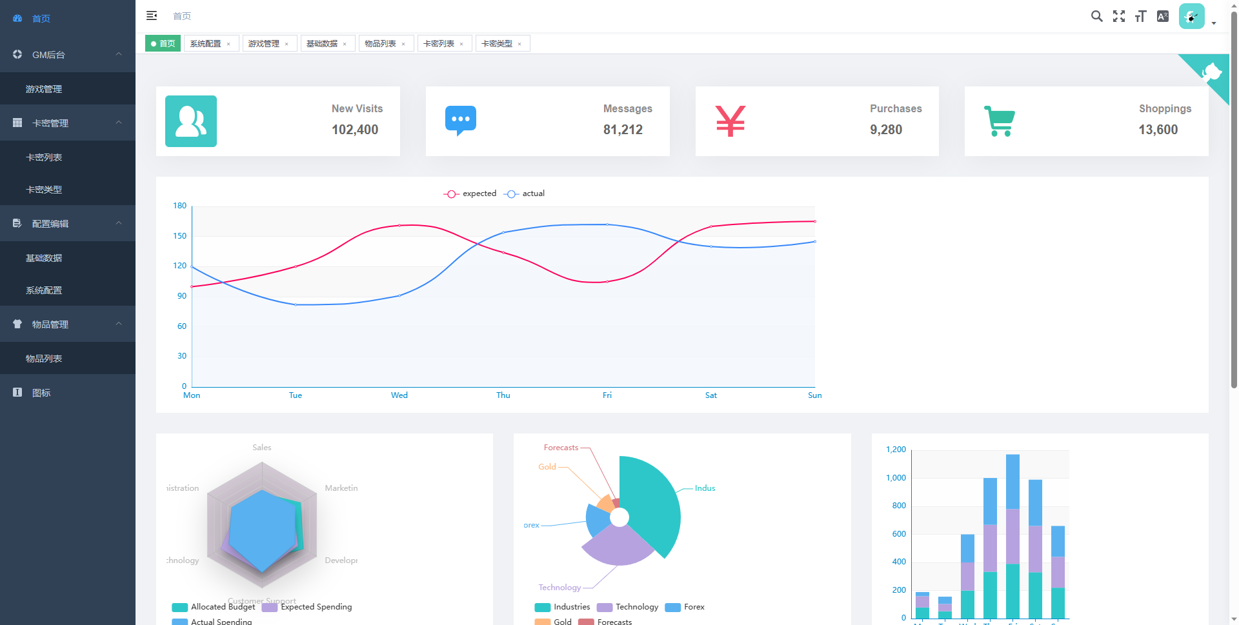Open language switch icon

tap(1163, 16)
